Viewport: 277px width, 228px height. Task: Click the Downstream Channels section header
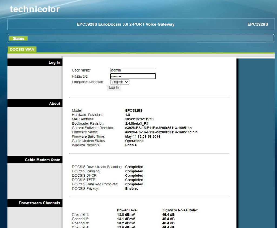click(39, 203)
